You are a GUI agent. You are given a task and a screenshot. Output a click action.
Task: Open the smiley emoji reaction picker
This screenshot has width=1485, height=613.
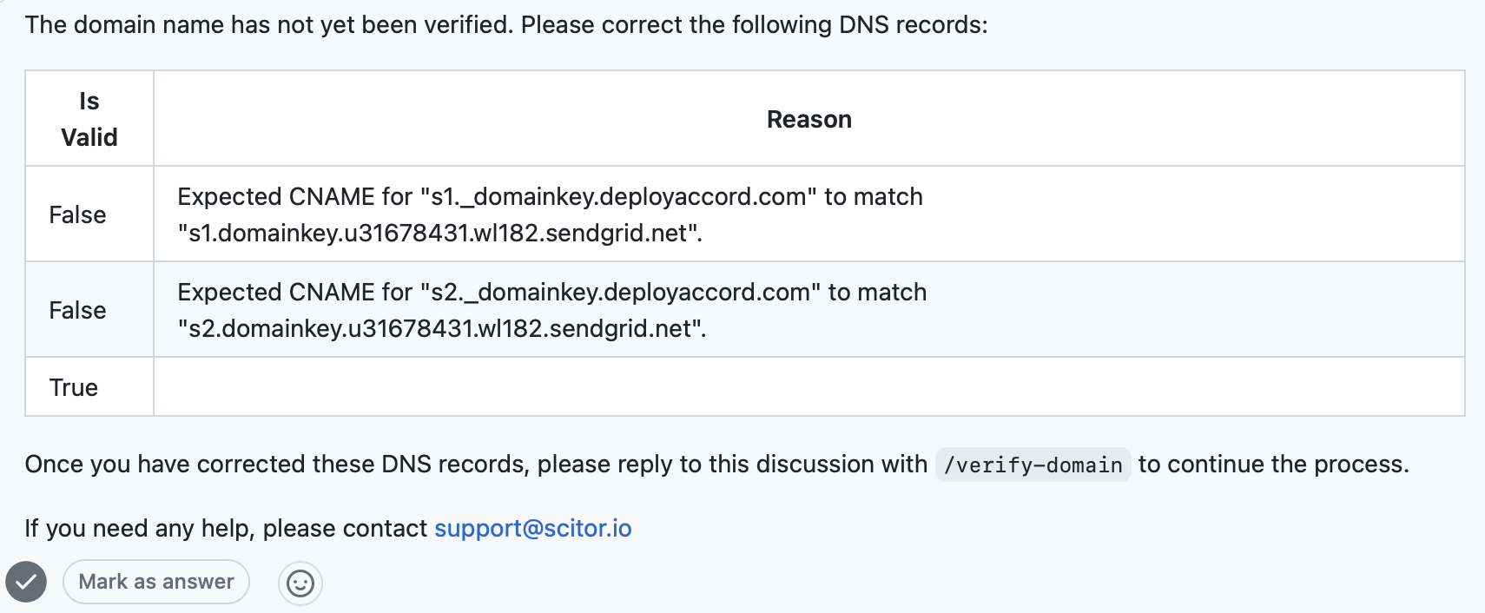pos(300,583)
